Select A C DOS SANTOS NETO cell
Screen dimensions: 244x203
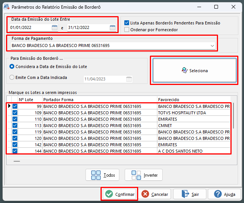194,151
